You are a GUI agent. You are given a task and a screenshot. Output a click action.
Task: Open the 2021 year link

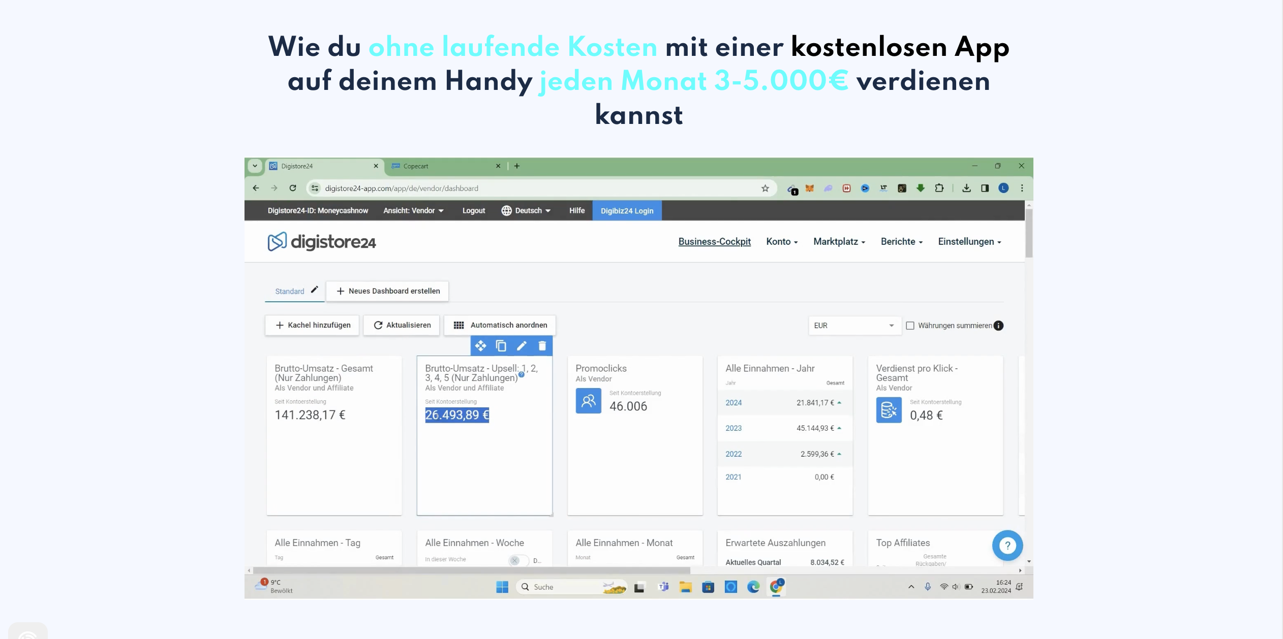733,477
